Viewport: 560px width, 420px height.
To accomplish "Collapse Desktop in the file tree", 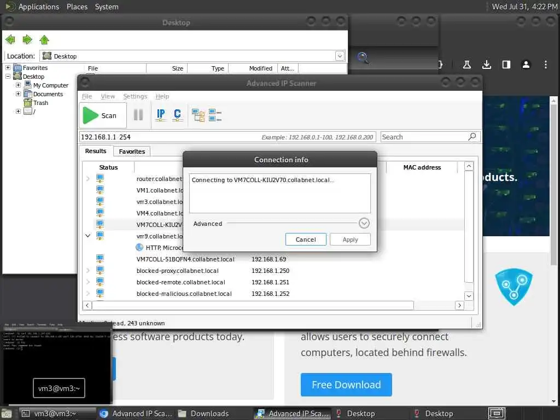I will [8, 76].
